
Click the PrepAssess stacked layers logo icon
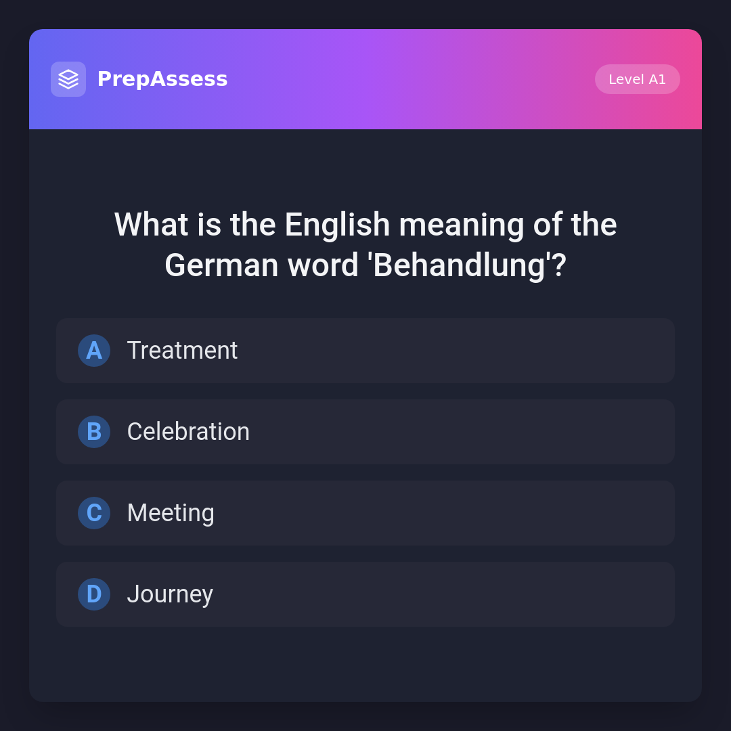click(68, 79)
